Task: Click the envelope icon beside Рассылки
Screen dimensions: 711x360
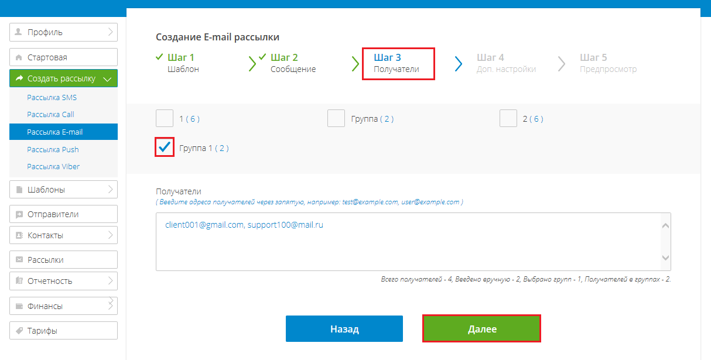Action: tap(19, 260)
